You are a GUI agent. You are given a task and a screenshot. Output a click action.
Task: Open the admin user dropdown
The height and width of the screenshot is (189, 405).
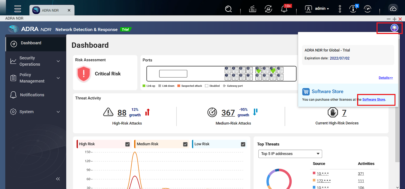coord(321,9)
